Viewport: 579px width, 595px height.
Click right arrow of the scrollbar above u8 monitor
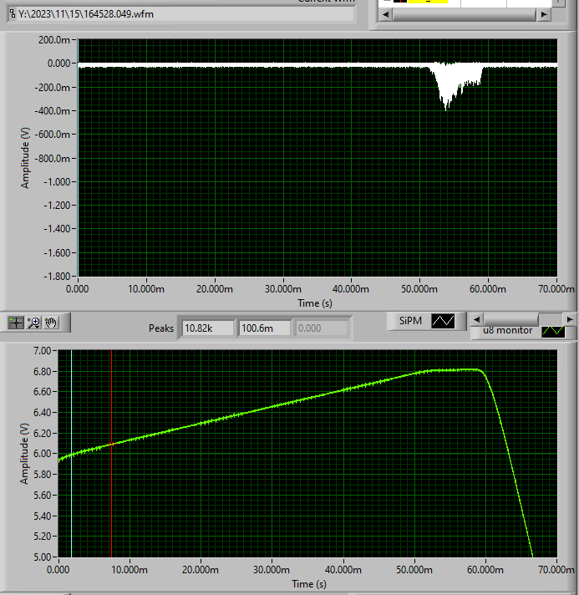(x=570, y=319)
